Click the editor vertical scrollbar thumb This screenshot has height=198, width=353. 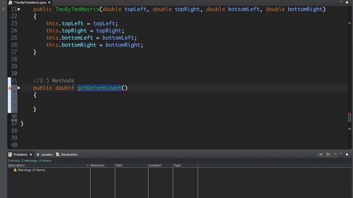(349, 117)
